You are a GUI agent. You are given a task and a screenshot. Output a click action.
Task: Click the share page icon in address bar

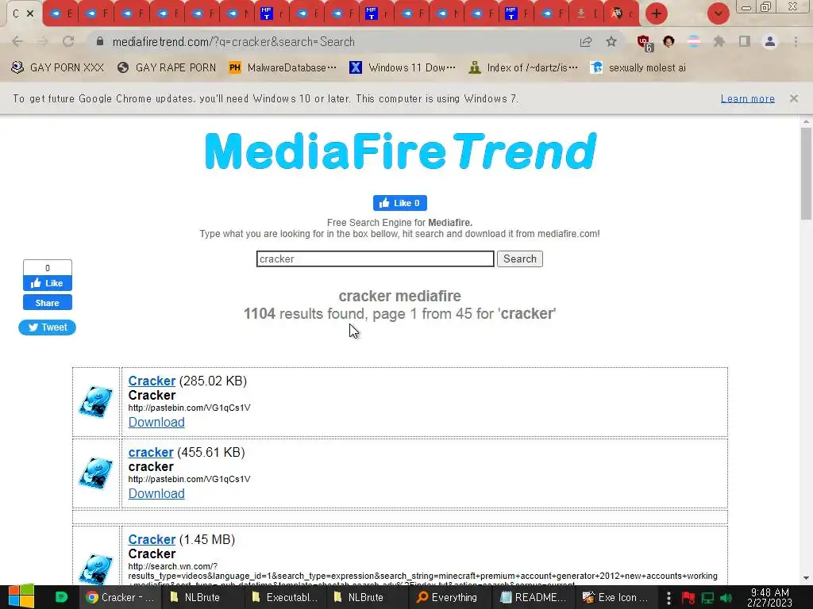pos(586,41)
